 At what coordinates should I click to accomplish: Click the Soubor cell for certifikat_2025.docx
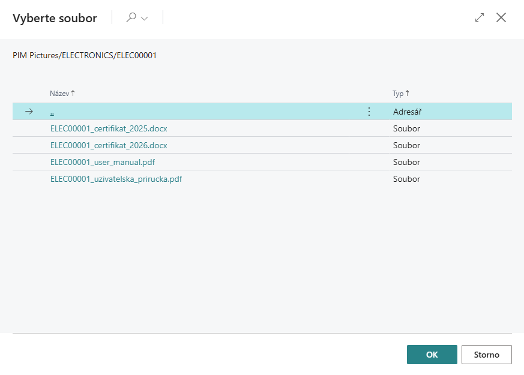(406, 128)
